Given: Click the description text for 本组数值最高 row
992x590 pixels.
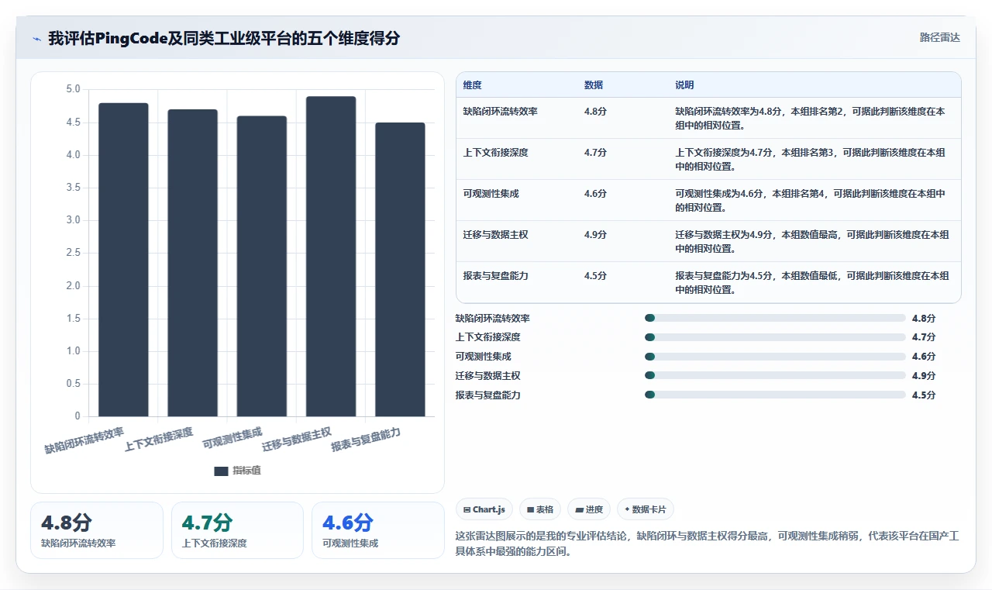Looking at the screenshot, I should 812,242.
